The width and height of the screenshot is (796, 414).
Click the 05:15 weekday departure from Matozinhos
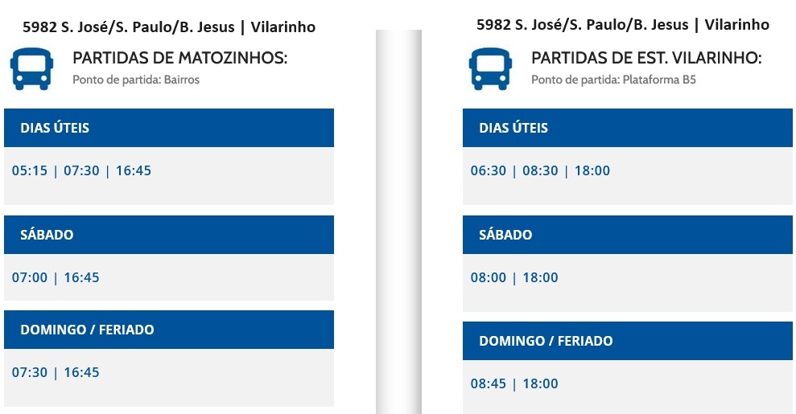[30, 170]
